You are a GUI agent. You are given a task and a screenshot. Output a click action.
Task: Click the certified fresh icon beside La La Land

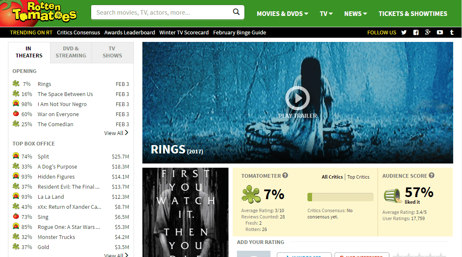[16, 196]
